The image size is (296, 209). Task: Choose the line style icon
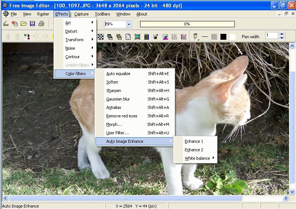click(205, 37)
